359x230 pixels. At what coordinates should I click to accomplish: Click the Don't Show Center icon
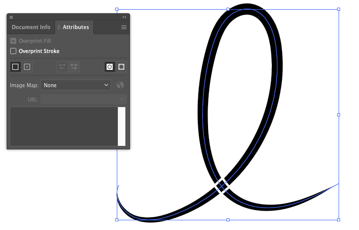pyautogui.click(x=15, y=67)
